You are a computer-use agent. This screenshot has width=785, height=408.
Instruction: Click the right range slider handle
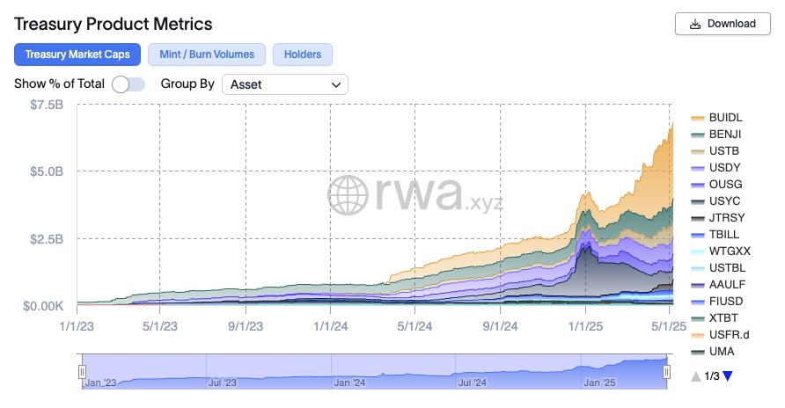click(x=667, y=371)
